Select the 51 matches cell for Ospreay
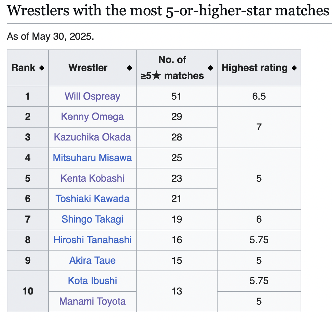Viewport: 332px width, 320px height. [x=177, y=97]
